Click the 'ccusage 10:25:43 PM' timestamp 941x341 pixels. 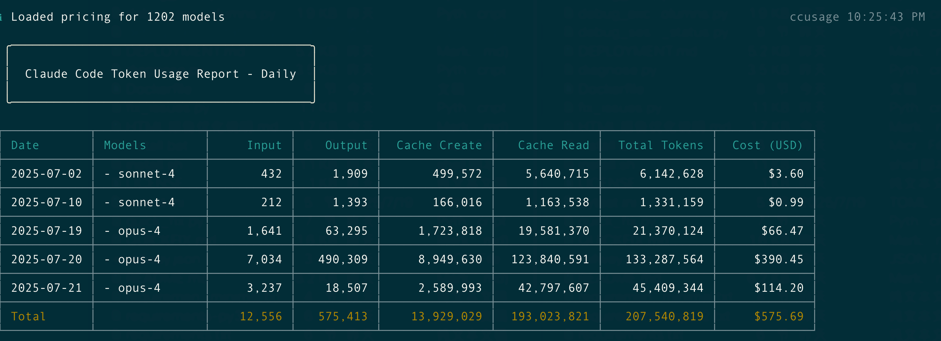tap(857, 17)
